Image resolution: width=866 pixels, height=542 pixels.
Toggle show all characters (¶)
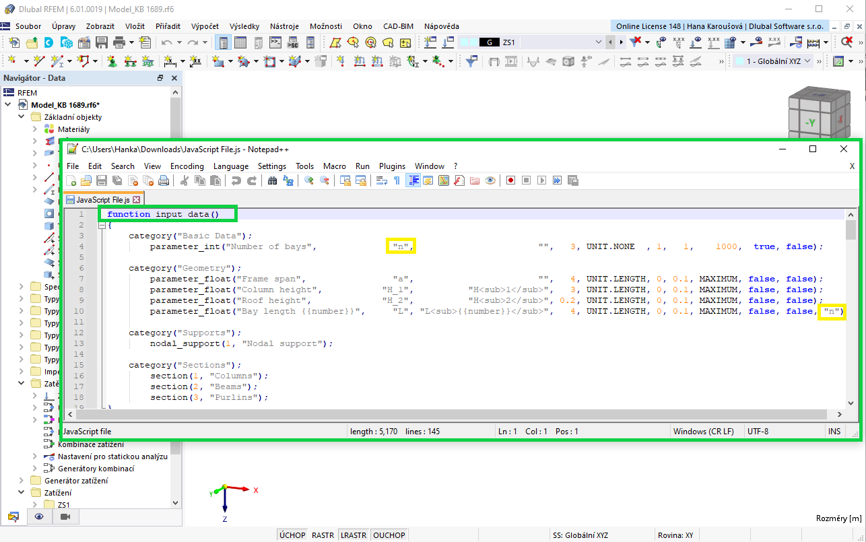(397, 180)
